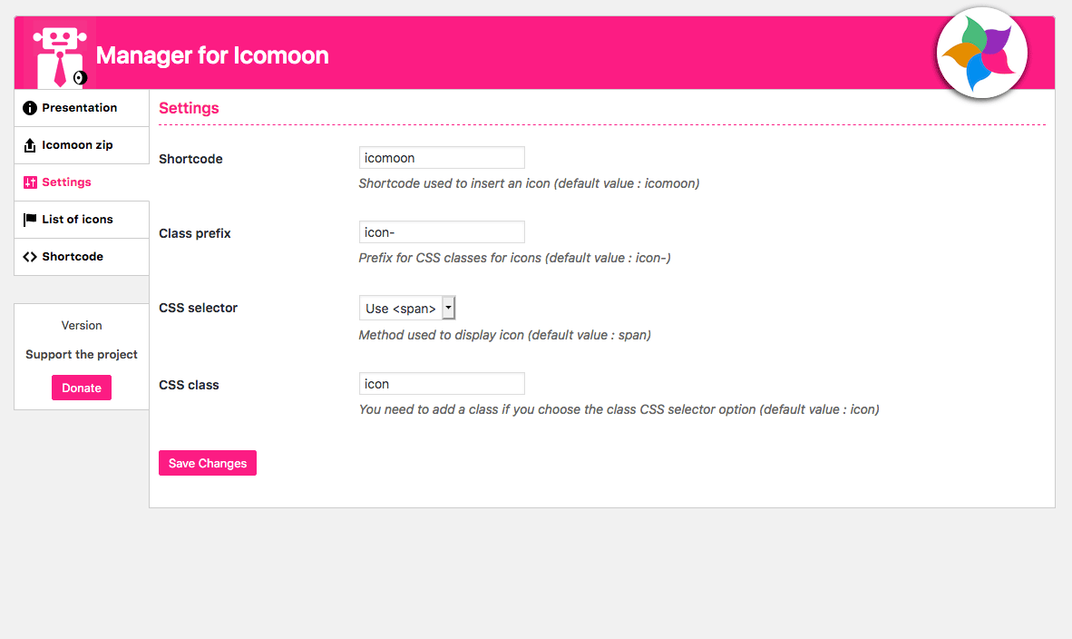Viewport: 1072px width, 639px height.
Task: Expand the CSS selector dropdown
Action: pos(407,308)
